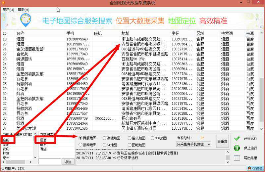The image size is (265, 172).
Task: Select the 搜狗地图 radio button
Action: (80, 145)
